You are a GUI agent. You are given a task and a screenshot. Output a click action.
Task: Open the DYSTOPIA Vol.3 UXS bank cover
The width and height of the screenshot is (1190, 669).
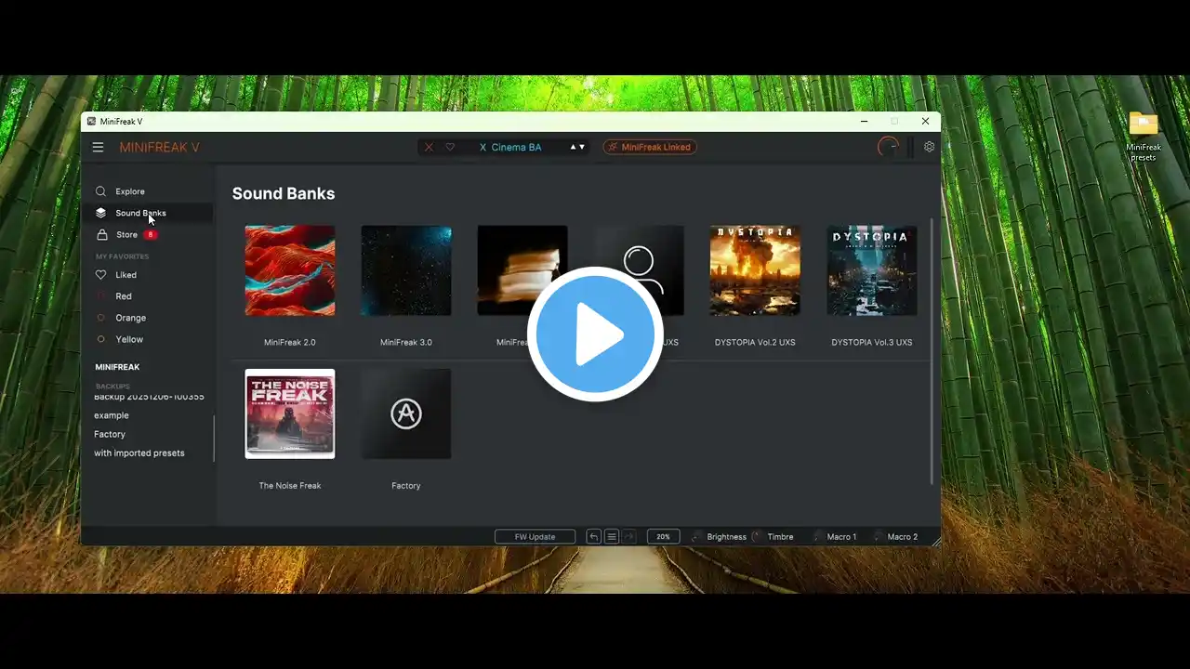(x=872, y=270)
